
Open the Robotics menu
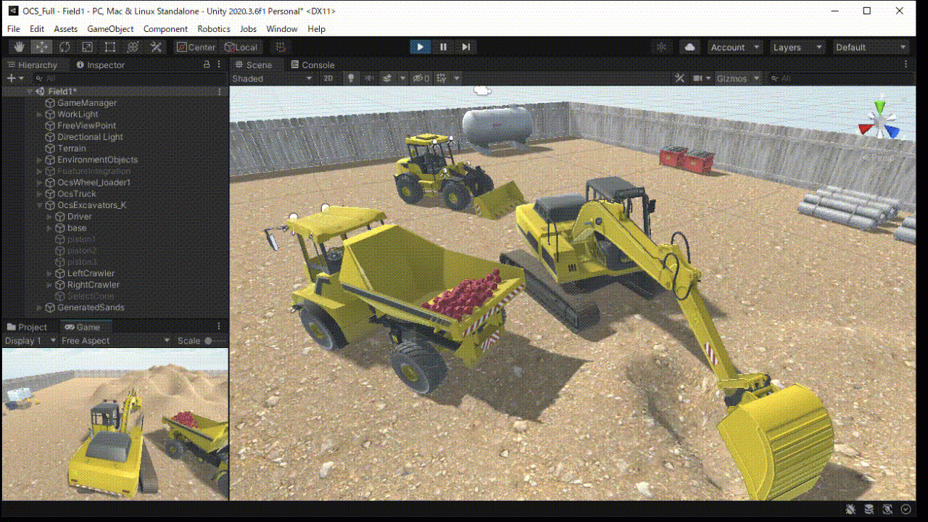point(213,29)
